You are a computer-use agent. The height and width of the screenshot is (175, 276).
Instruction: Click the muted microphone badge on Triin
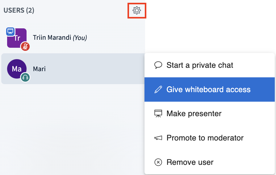coord(25,47)
